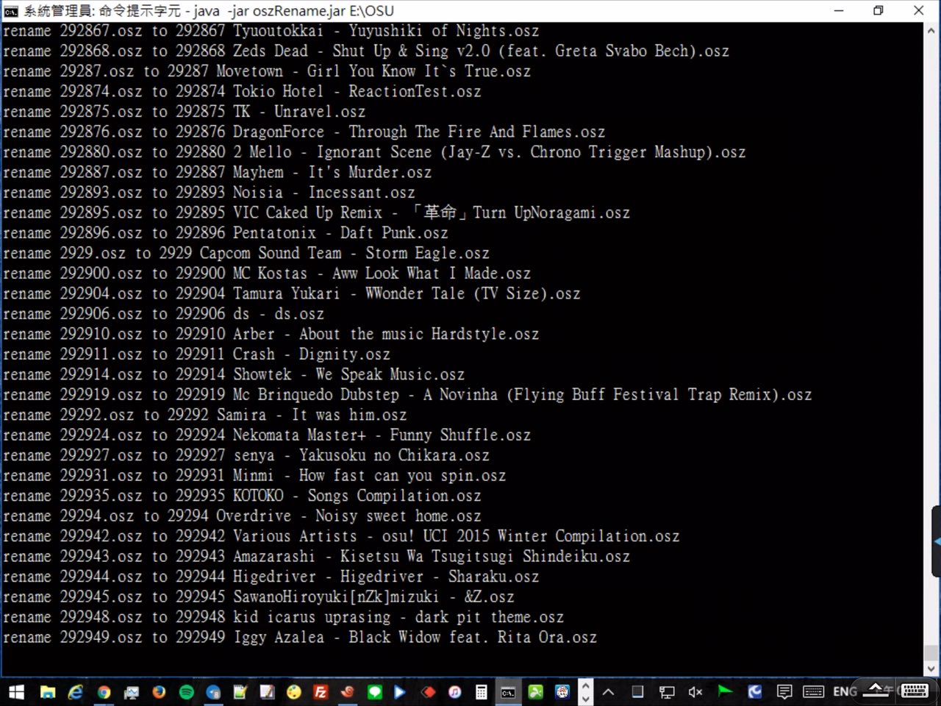941x706 pixels.
Task: Close the command prompt window
Action: click(x=919, y=11)
